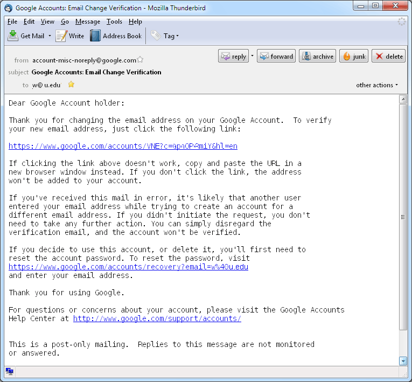Archive this message
Screen dimensions: 412x382
tap(317, 56)
